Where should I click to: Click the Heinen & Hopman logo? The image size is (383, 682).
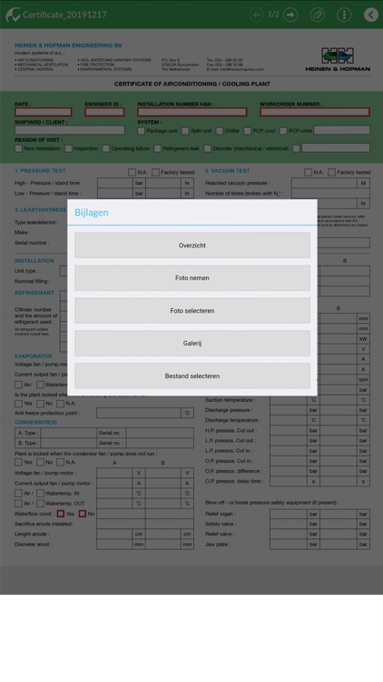(338, 59)
